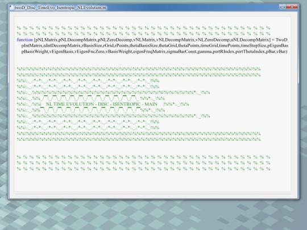Click 'vEigenFncZero' input argument
Screen dimensions: 307x230
89,52
